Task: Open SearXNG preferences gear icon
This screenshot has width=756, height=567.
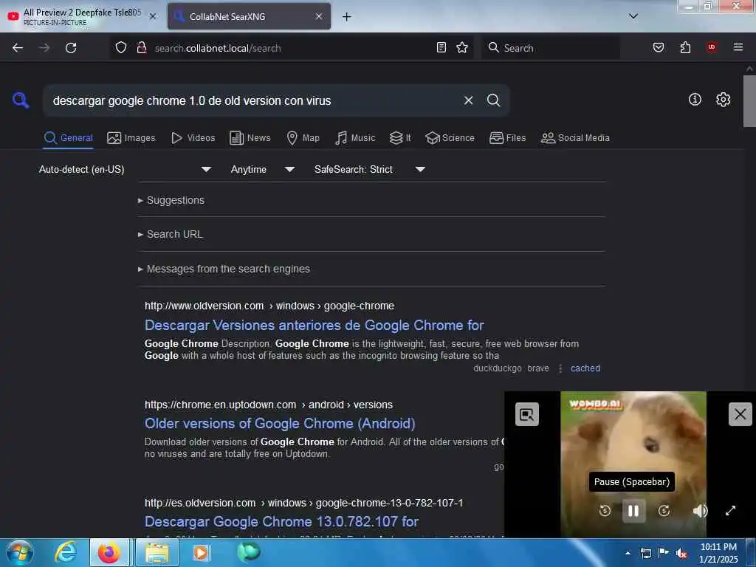Action: 723,100
